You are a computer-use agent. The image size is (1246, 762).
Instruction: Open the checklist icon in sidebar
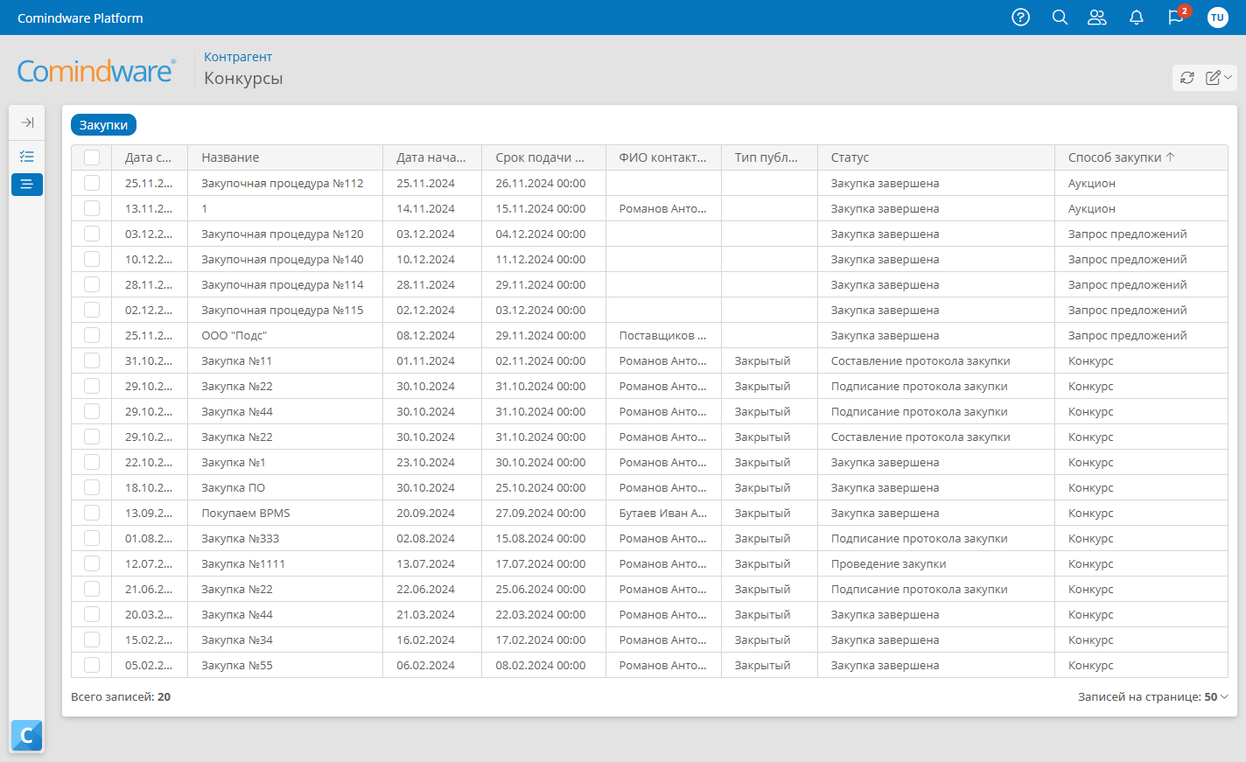point(27,157)
